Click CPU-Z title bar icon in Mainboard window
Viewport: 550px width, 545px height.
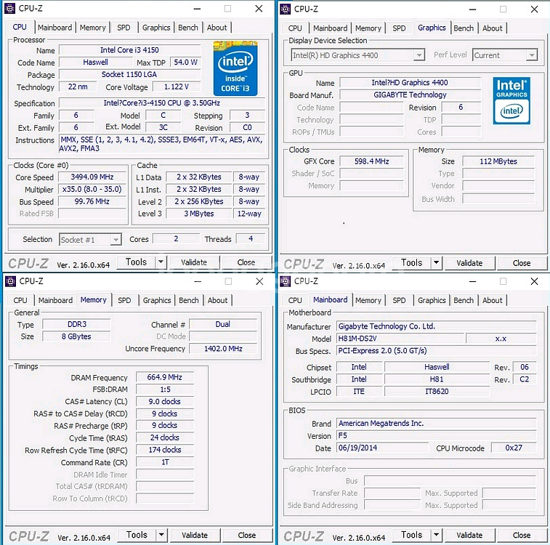(x=286, y=281)
